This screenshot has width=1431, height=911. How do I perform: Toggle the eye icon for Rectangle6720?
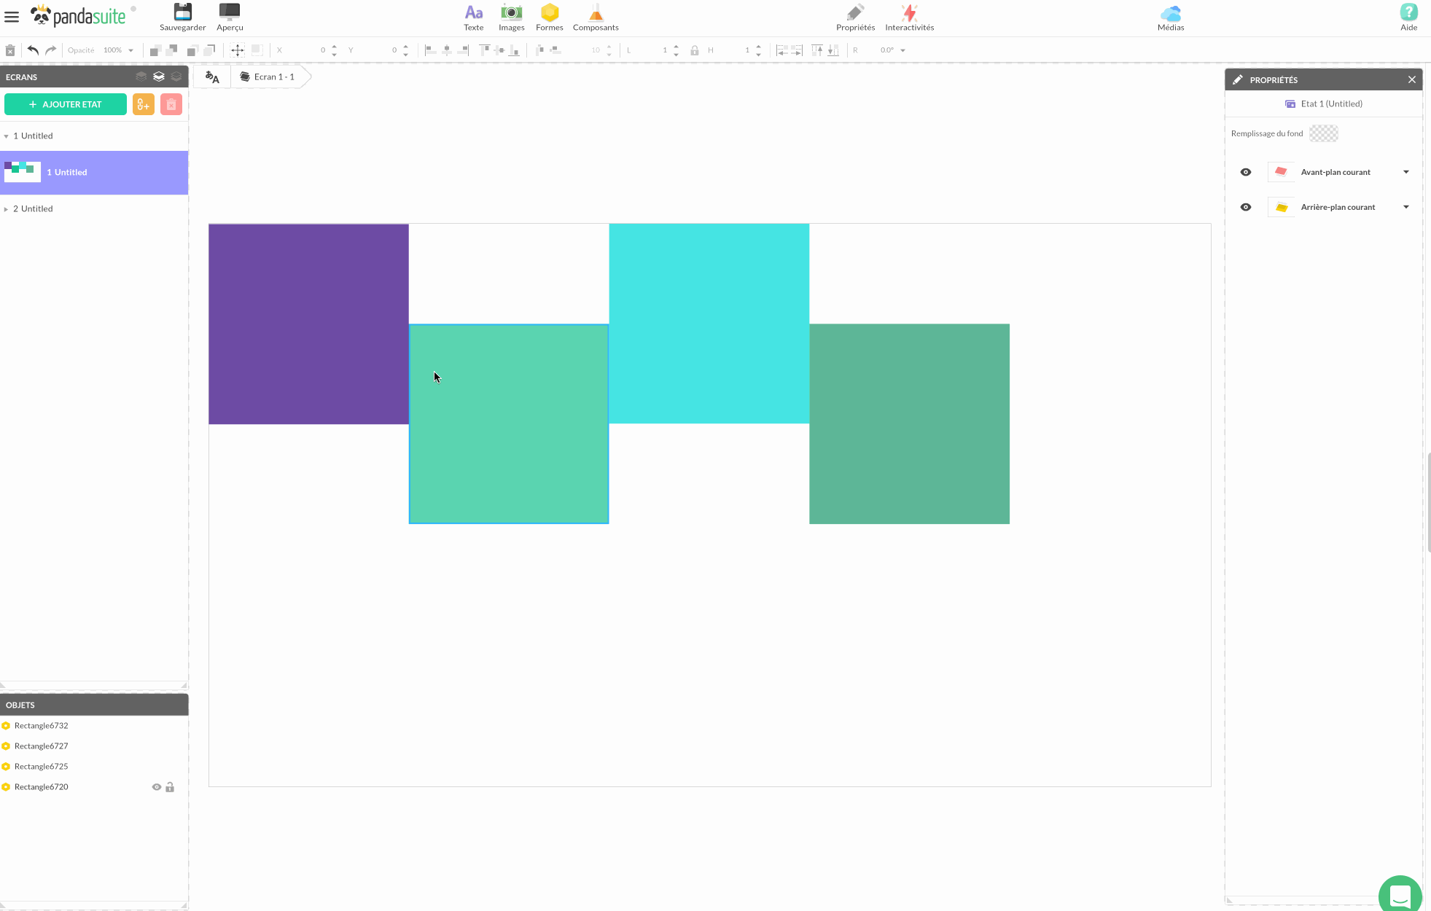point(156,787)
